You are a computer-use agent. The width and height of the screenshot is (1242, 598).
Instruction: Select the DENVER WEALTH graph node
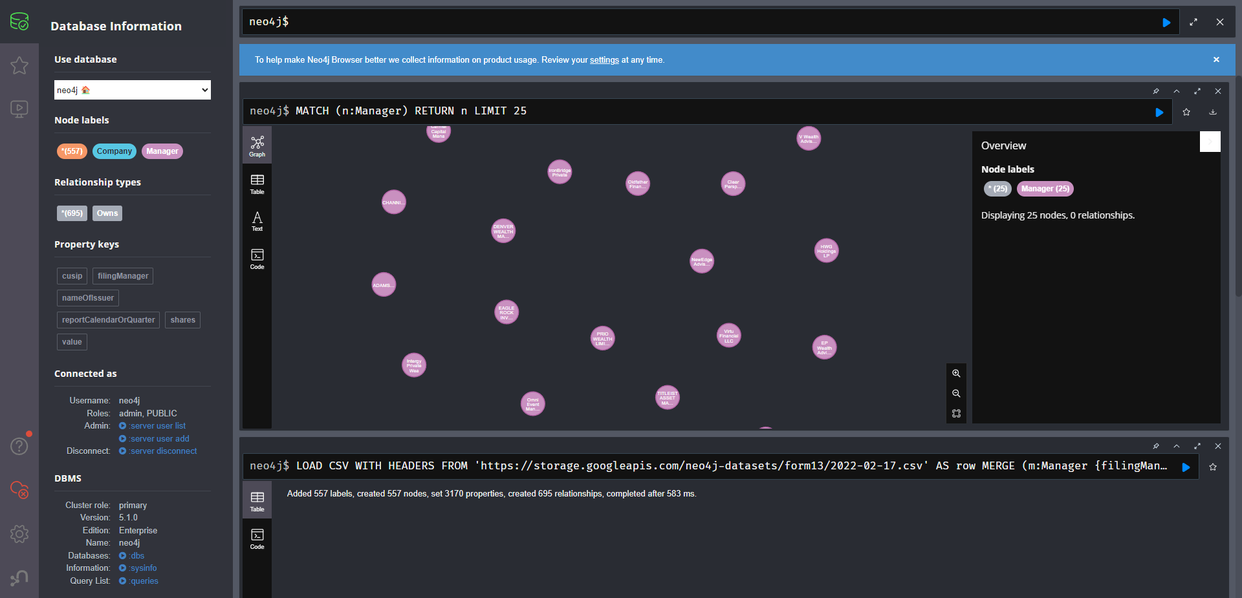503,231
